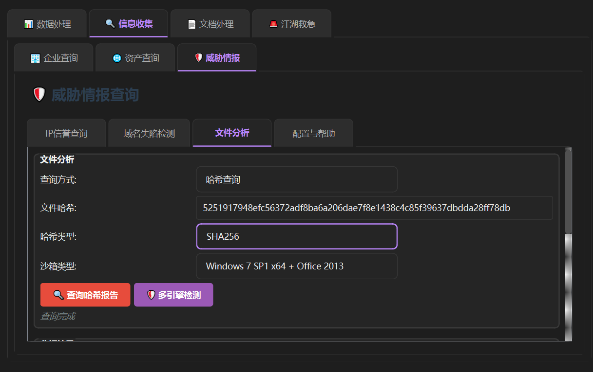Select the magnifier icon on 信息收集 tab
Screen dimensions: 593x372
pos(110,23)
